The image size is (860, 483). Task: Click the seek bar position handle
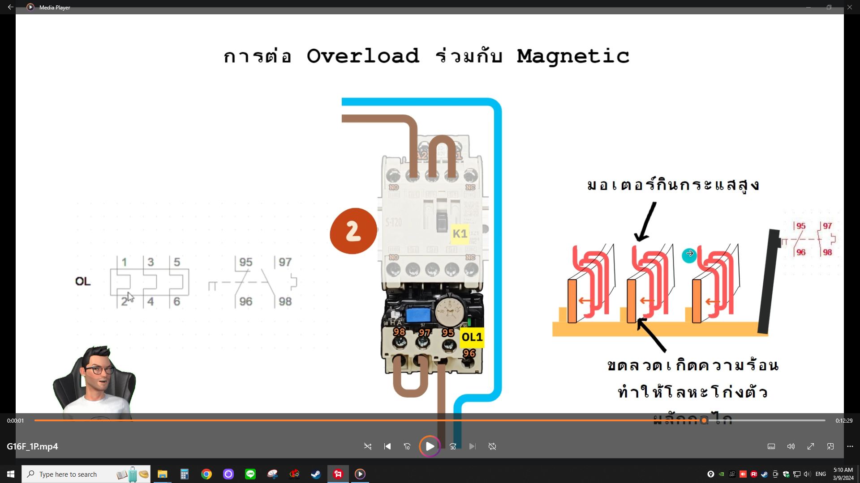(704, 420)
